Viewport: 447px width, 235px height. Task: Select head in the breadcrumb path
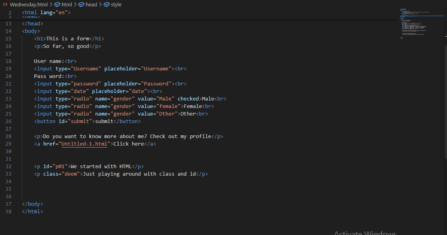91,4
